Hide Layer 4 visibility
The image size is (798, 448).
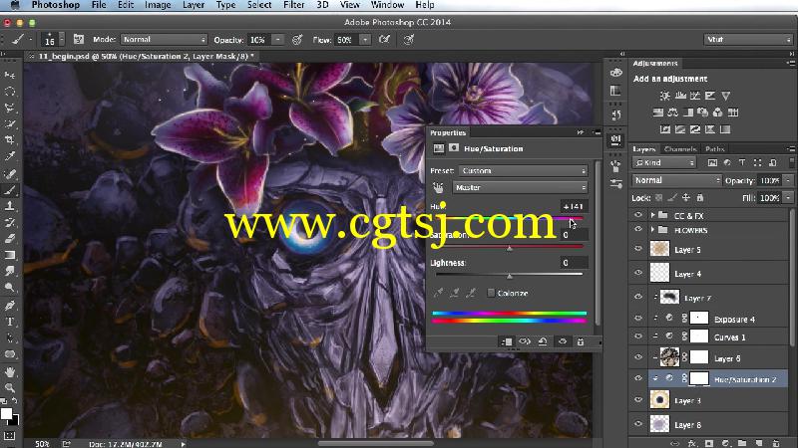click(638, 273)
